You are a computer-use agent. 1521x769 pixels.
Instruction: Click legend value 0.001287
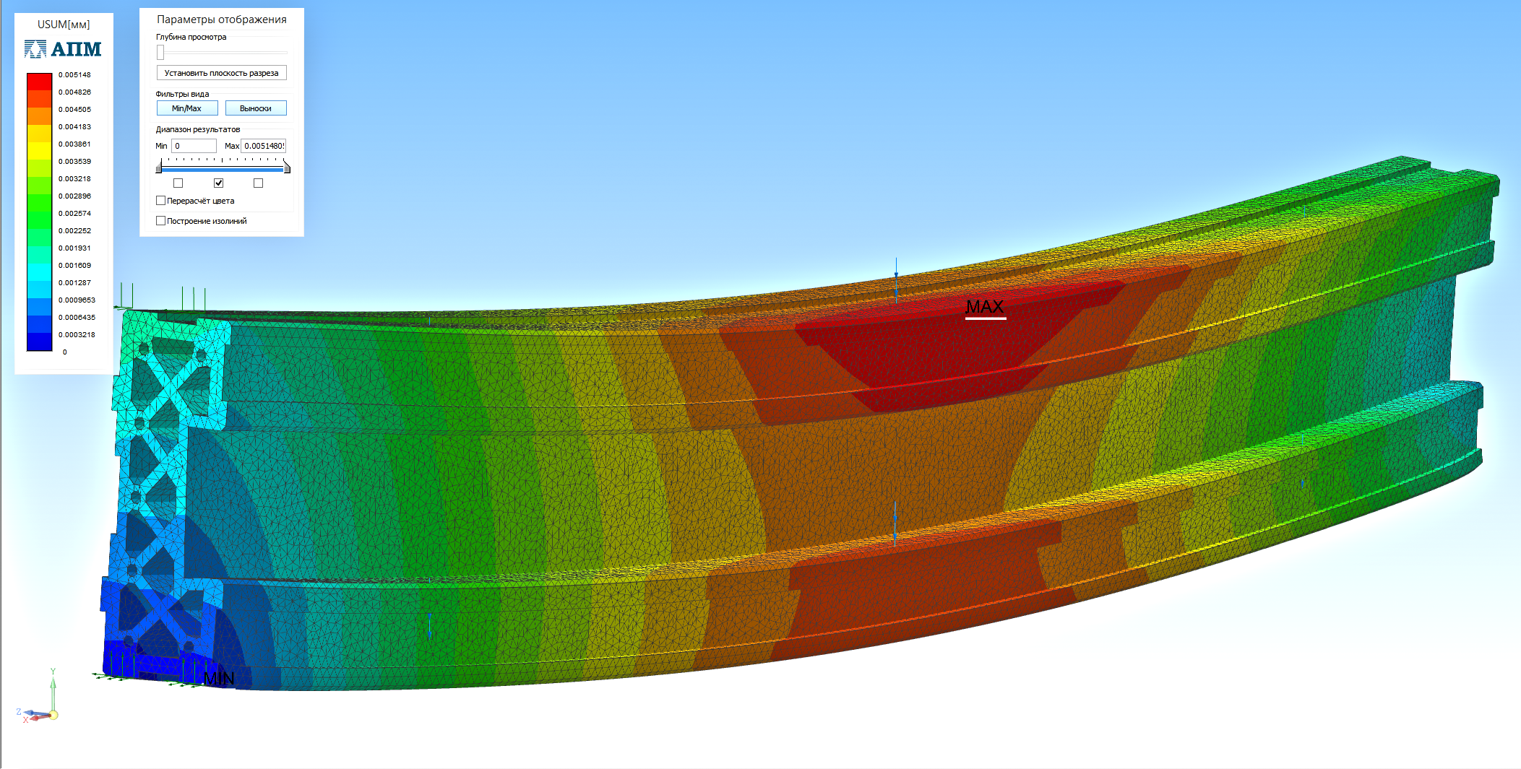pos(74,283)
